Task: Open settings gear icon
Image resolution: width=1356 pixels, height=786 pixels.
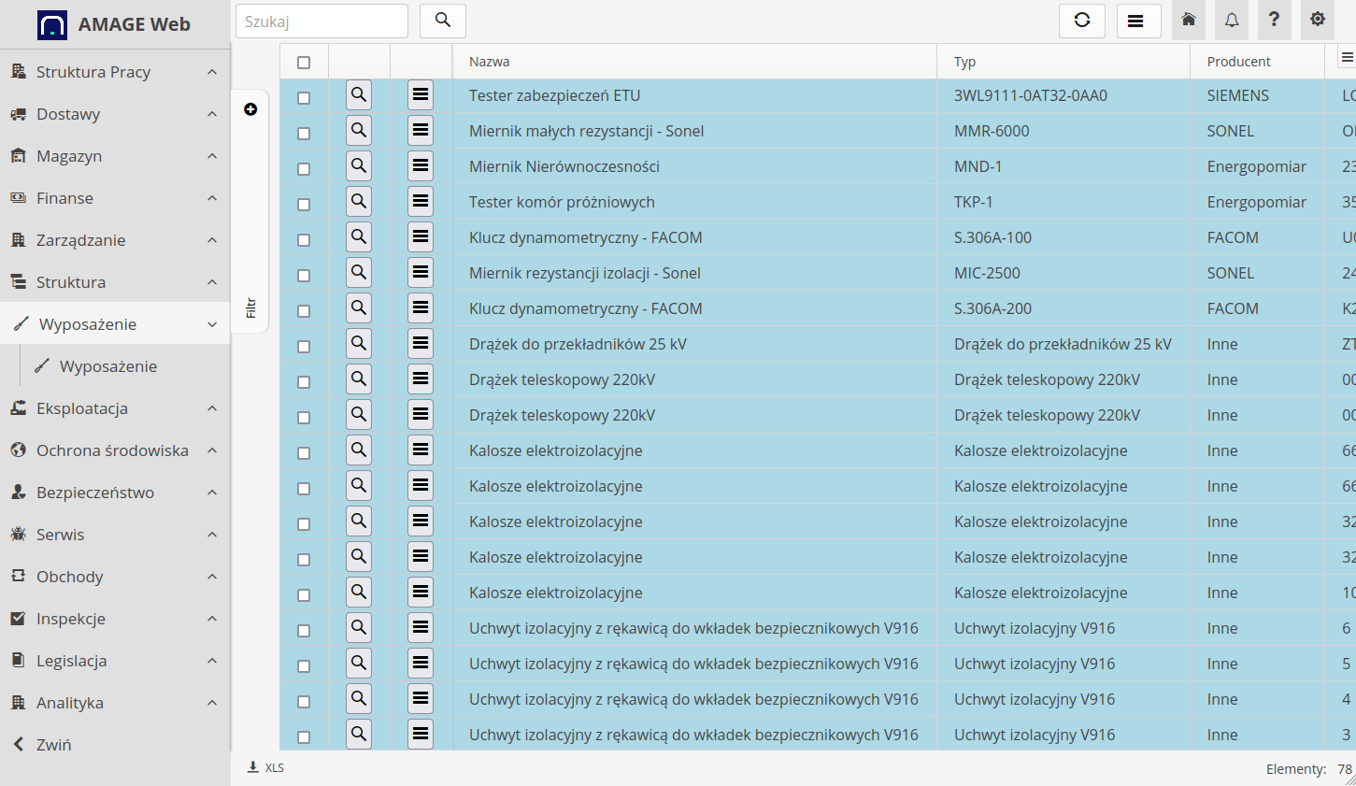Action: [x=1318, y=20]
